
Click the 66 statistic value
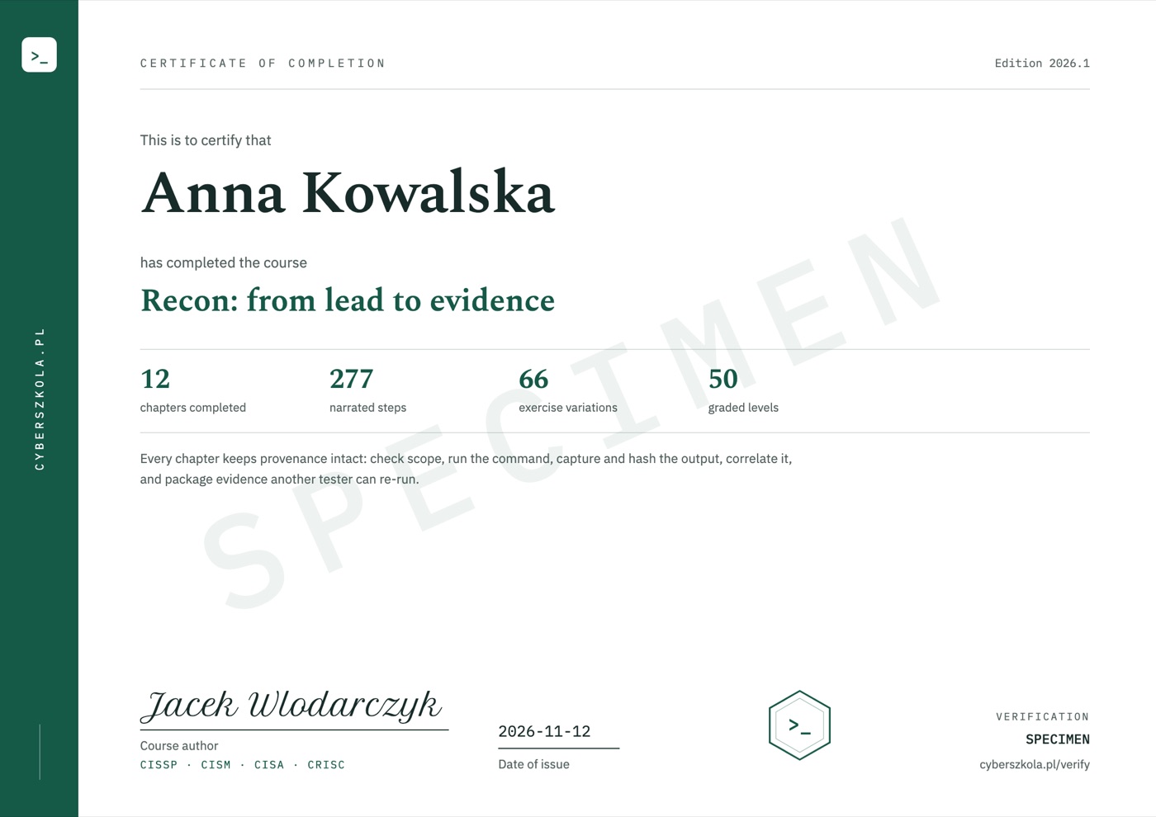533,379
